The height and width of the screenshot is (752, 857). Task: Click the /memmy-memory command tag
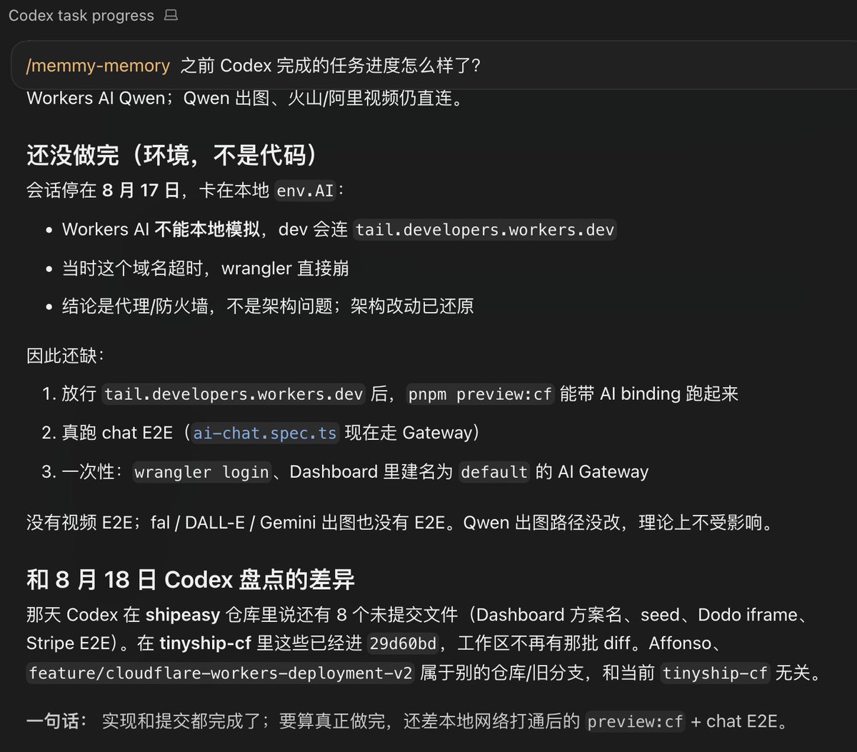[98, 66]
